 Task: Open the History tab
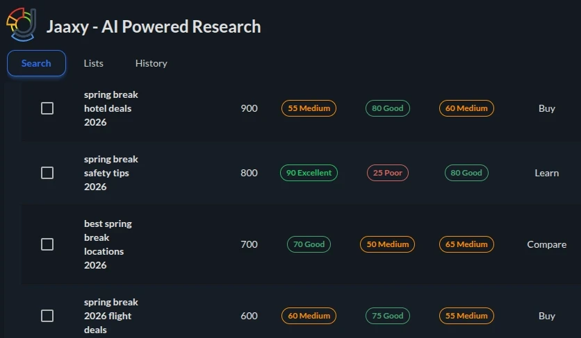pos(151,63)
